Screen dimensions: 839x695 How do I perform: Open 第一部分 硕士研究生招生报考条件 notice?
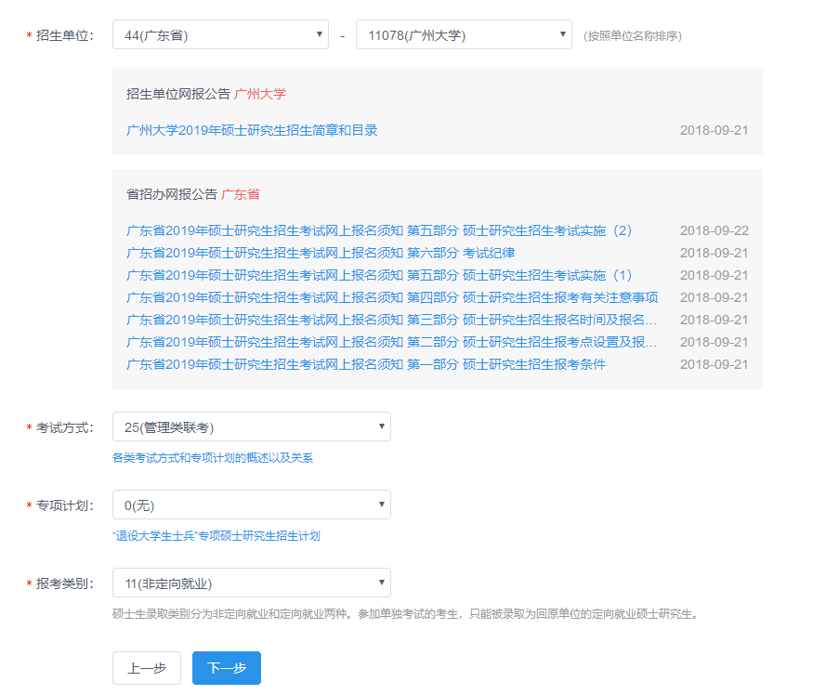(366, 364)
